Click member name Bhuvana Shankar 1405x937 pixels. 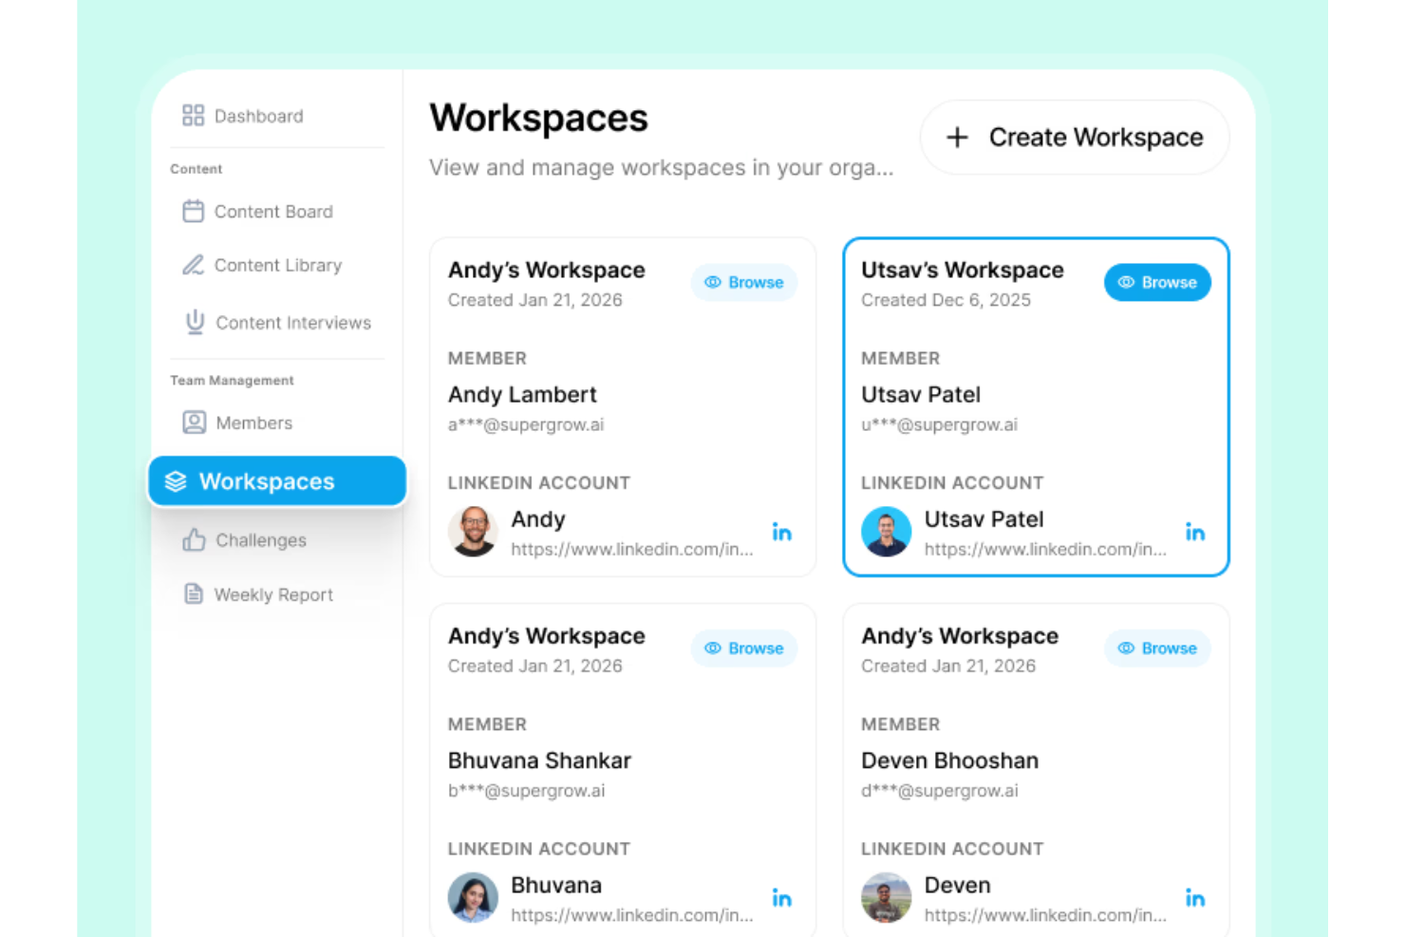click(x=539, y=760)
